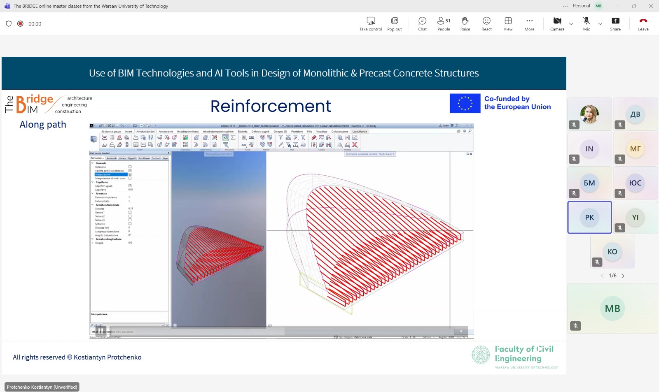659x392 pixels.
Task: Expand Camera device options arrow
Action: tap(571, 24)
